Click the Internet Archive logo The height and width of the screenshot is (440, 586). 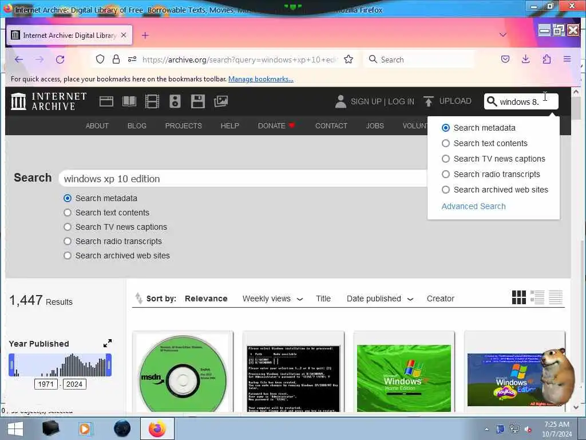coord(49,101)
